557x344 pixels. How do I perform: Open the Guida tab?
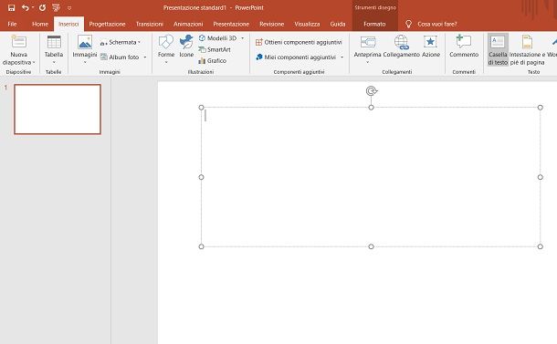[338, 24]
